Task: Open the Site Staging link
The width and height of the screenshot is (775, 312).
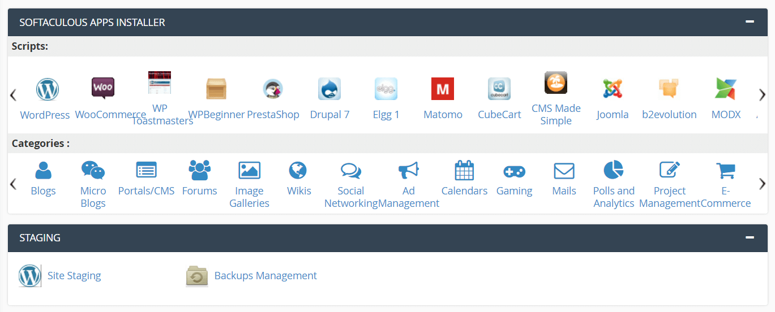Action: pos(74,276)
